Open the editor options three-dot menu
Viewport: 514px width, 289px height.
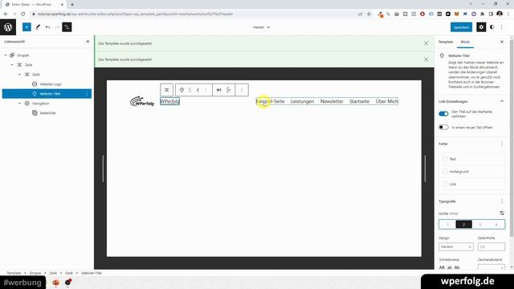502,27
